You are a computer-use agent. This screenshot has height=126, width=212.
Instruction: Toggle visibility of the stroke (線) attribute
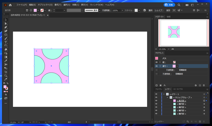coord(157,62)
